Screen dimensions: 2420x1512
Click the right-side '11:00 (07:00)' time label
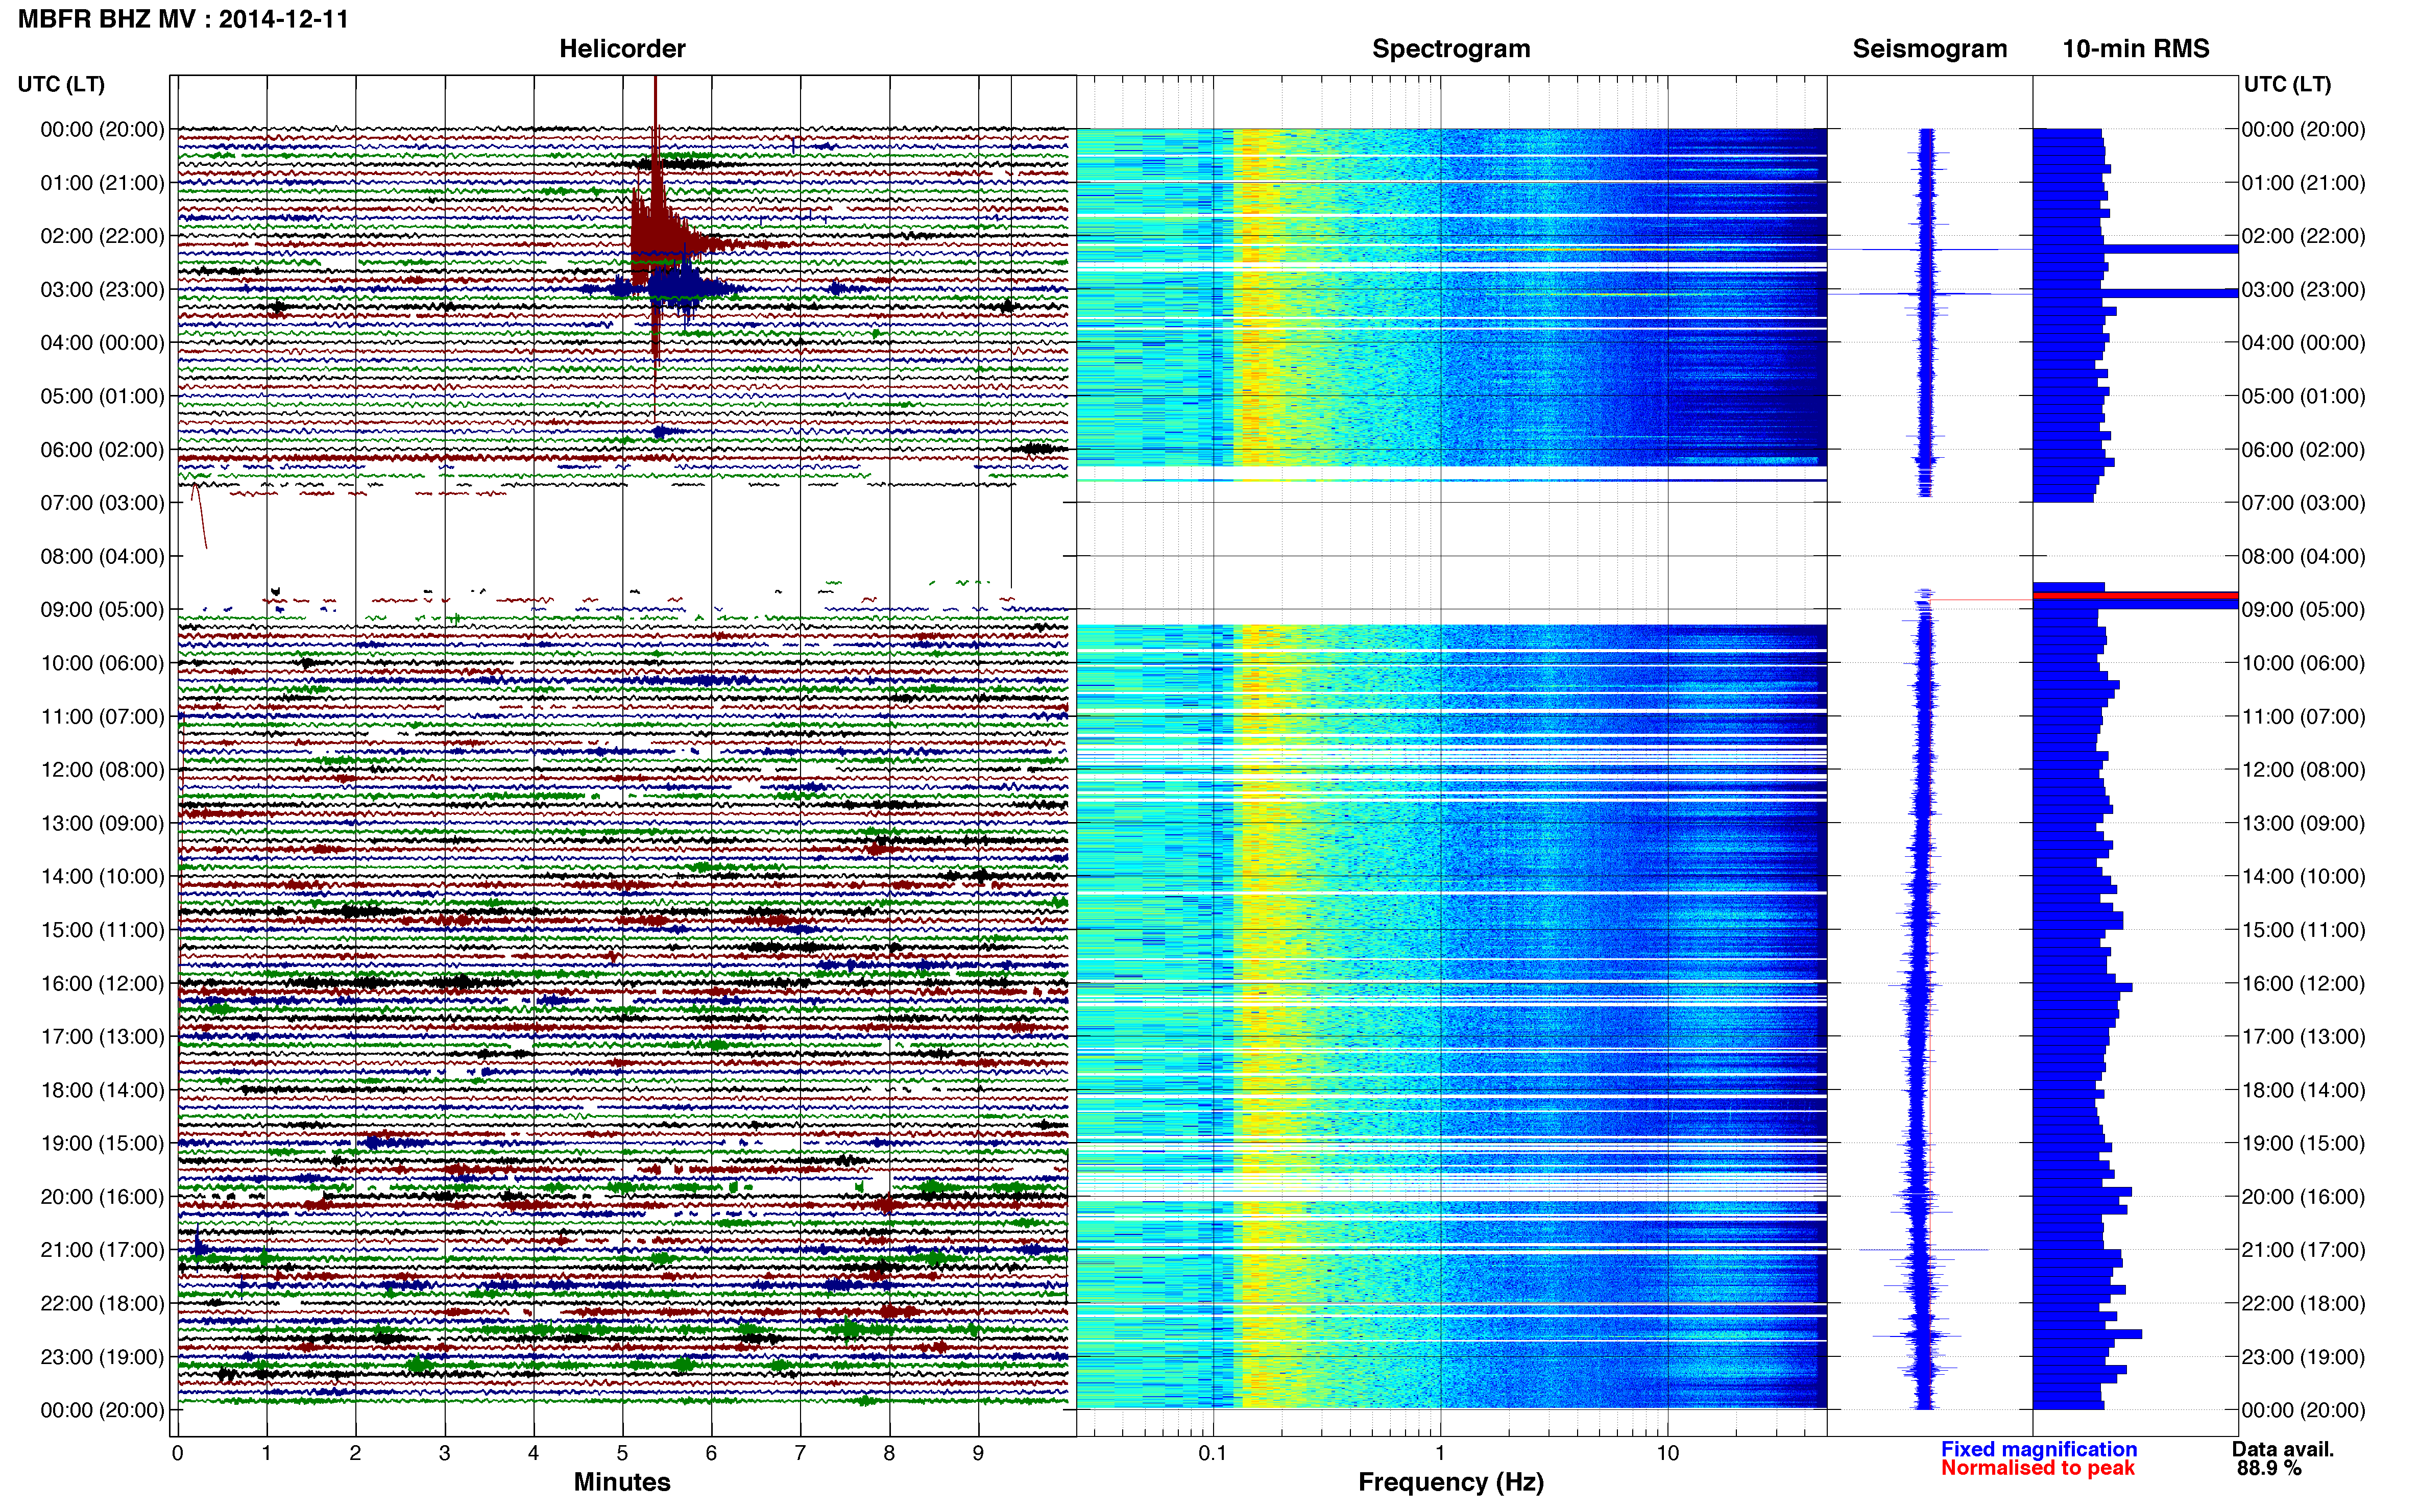coord(2303,717)
